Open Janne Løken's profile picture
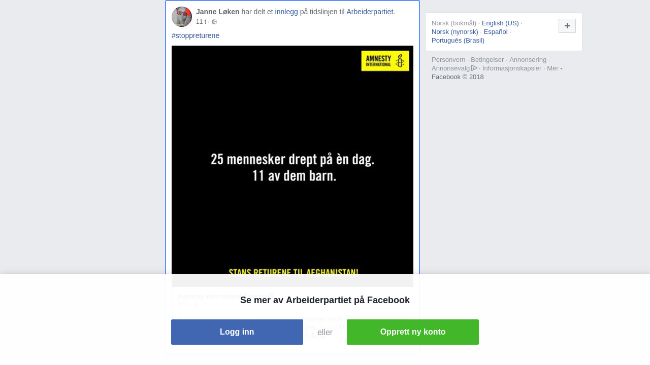The image size is (650, 365). point(182,17)
